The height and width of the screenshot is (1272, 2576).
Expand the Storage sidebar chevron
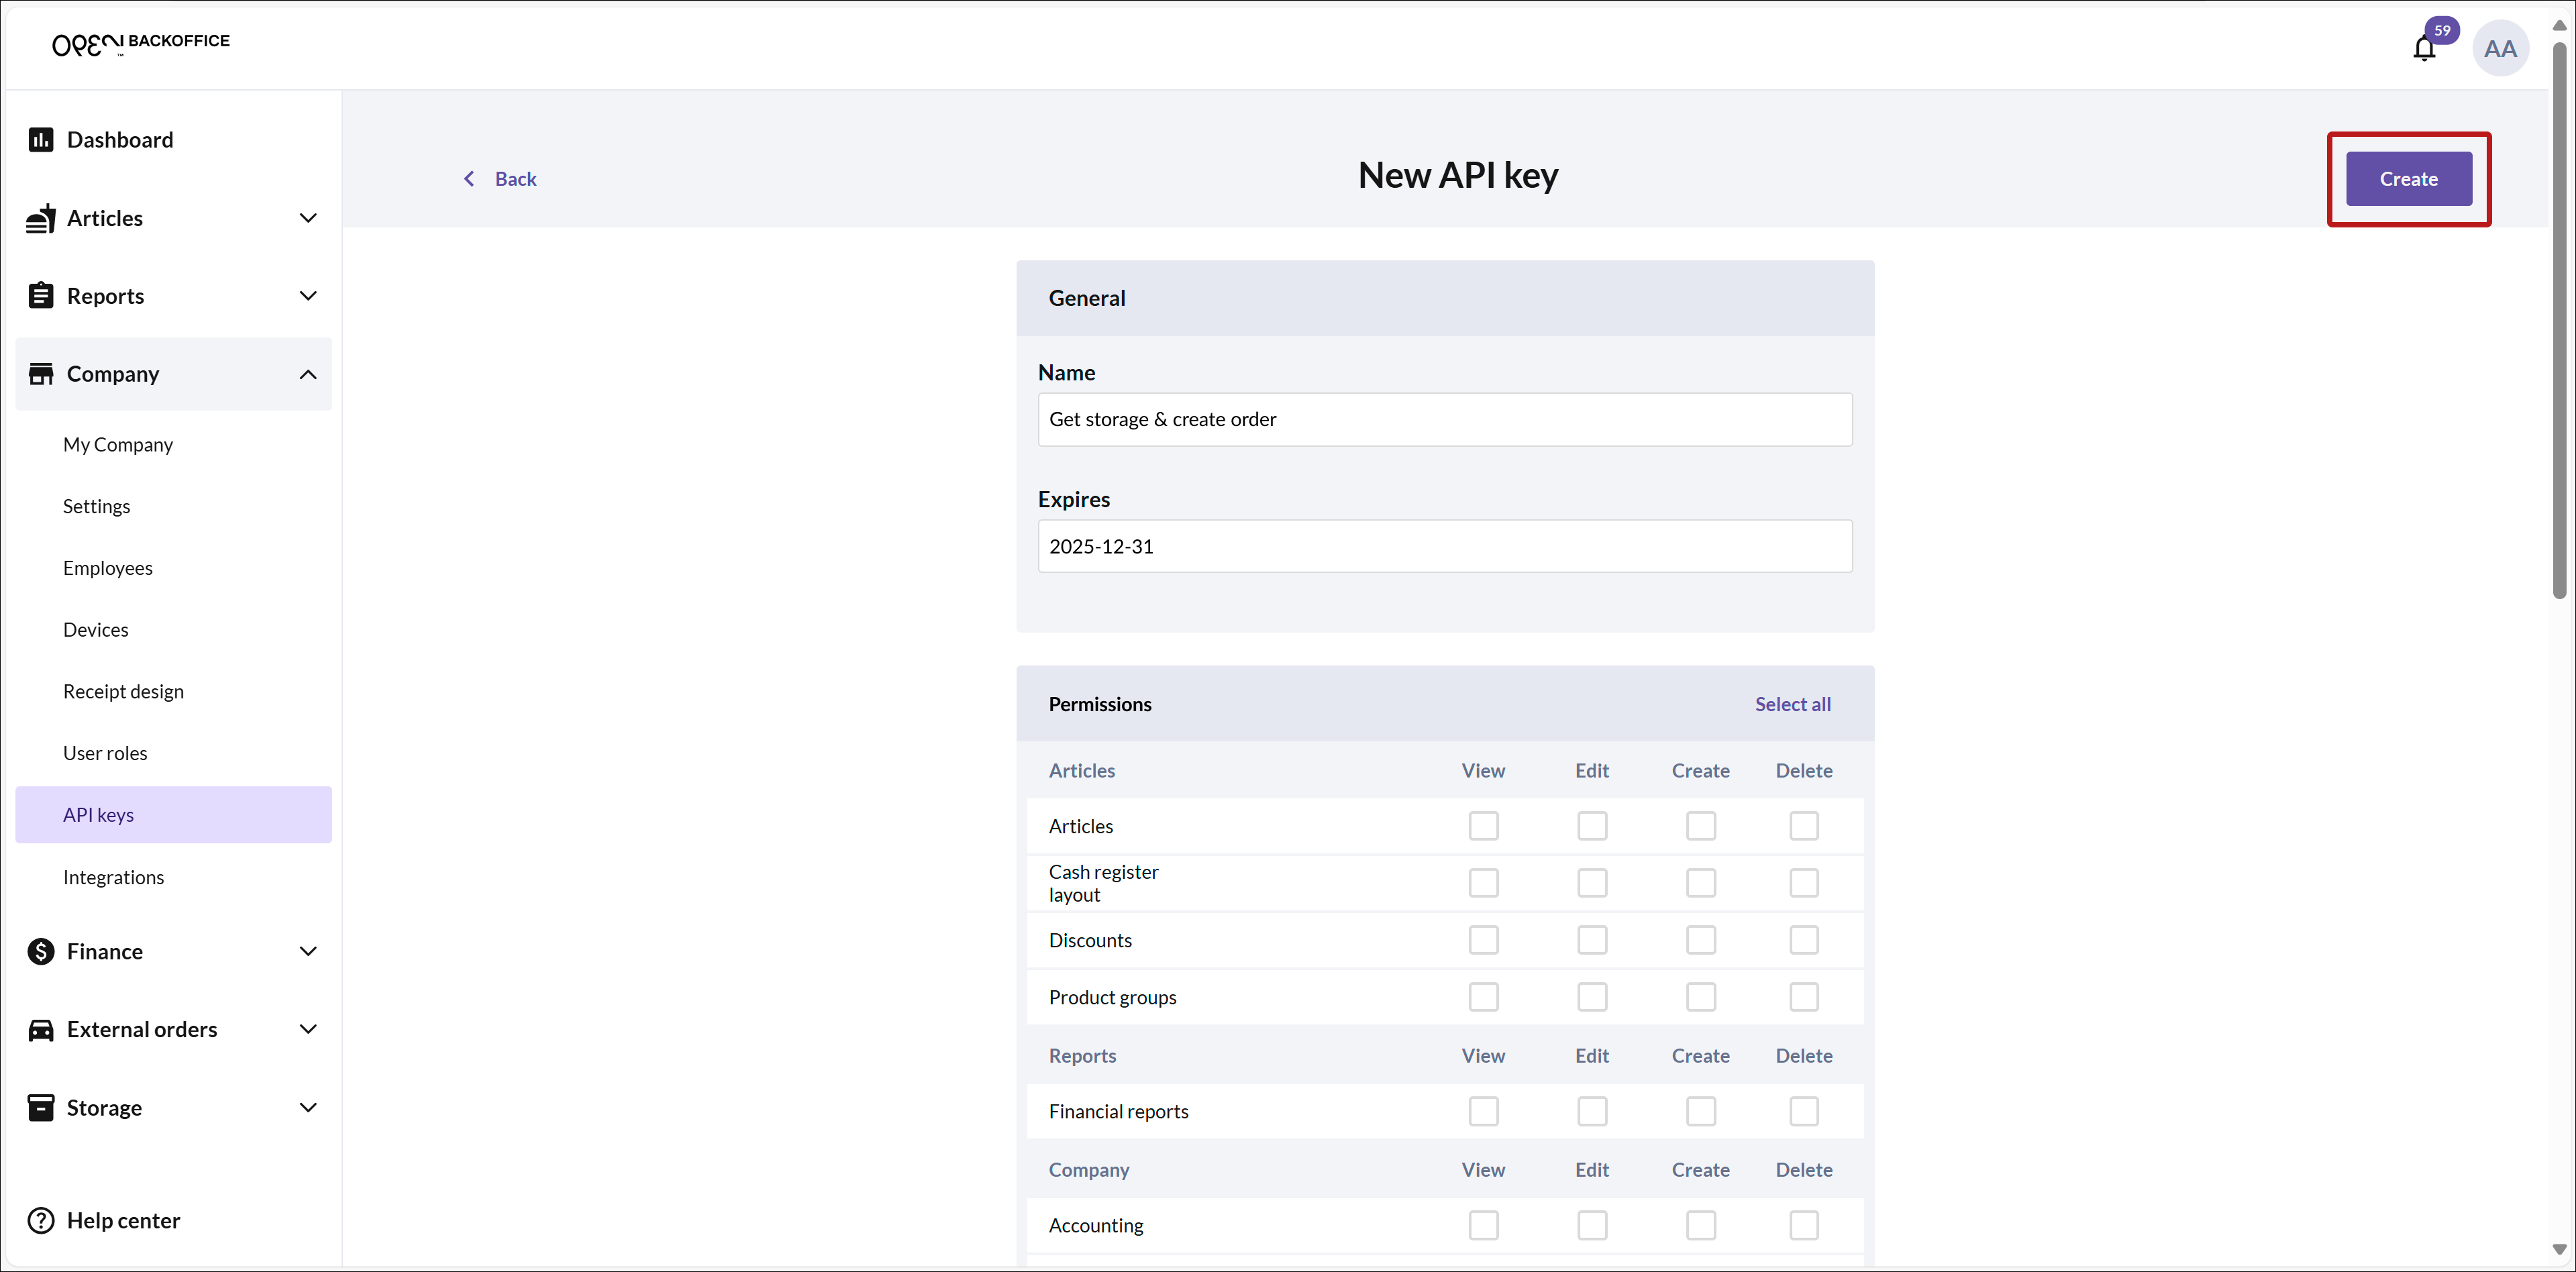[308, 1107]
